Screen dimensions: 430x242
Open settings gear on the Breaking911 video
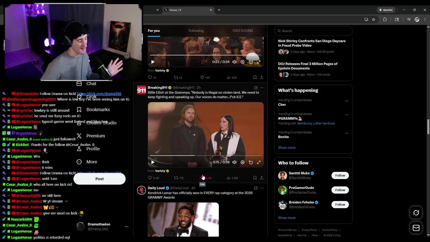pos(243,162)
